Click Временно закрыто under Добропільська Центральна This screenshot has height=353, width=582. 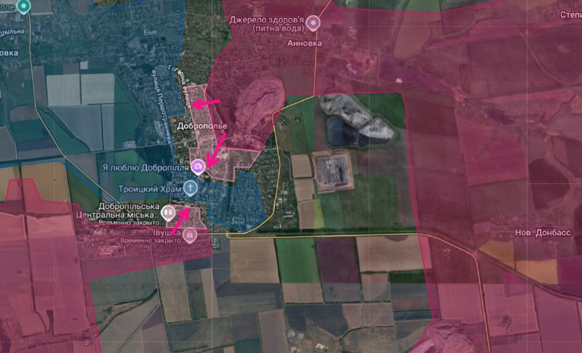tap(129, 222)
